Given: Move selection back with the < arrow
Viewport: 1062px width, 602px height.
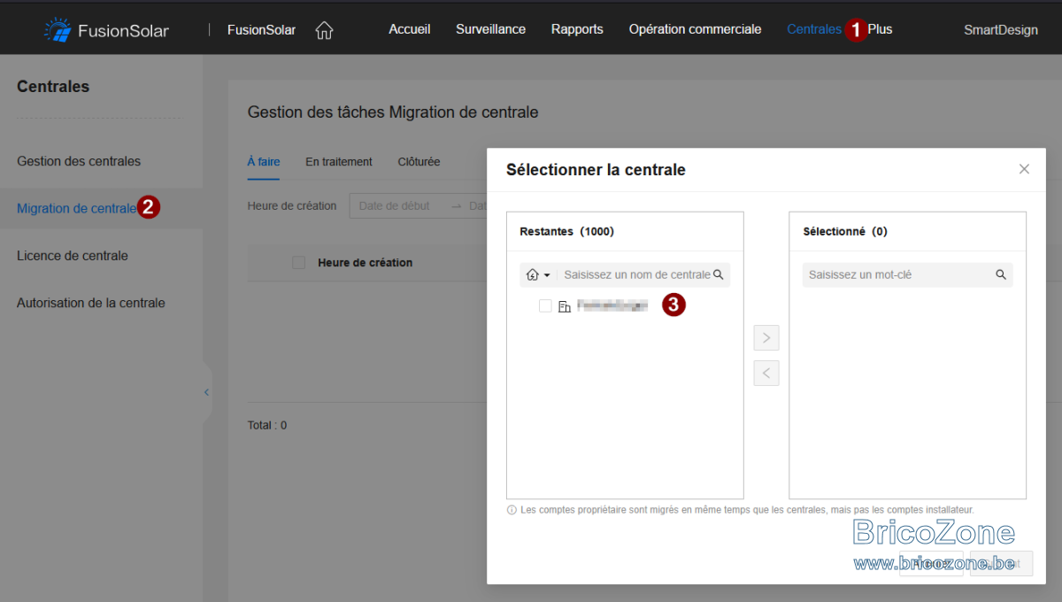Looking at the screenshot, I should (766, 373).
